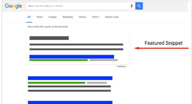Screen dimensions: 192x104
Task: Click the first organic result green URL
Action: (57, 83)
